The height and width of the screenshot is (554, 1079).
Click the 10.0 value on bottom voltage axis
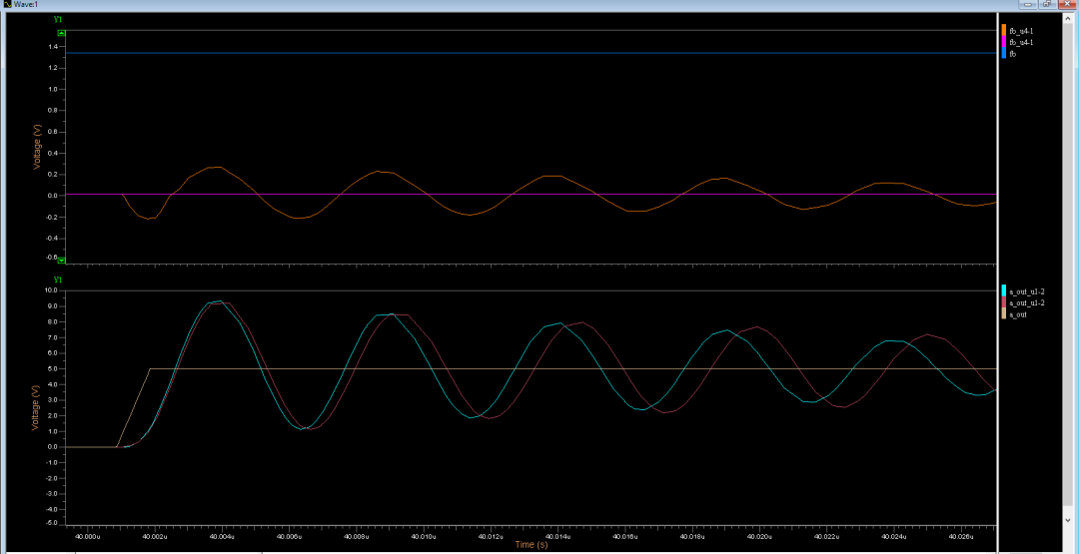coord(52,290)
